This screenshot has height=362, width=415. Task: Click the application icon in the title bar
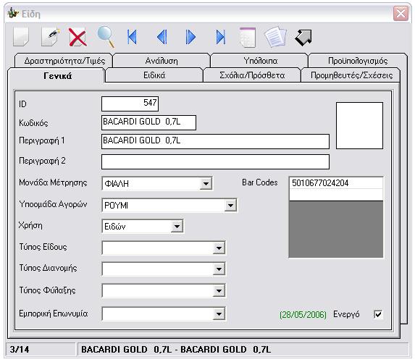[14, 13]
